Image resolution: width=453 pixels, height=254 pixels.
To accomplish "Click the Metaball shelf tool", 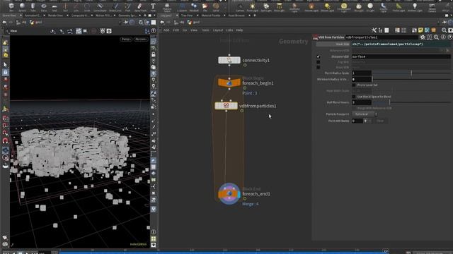I will point(194,7).
